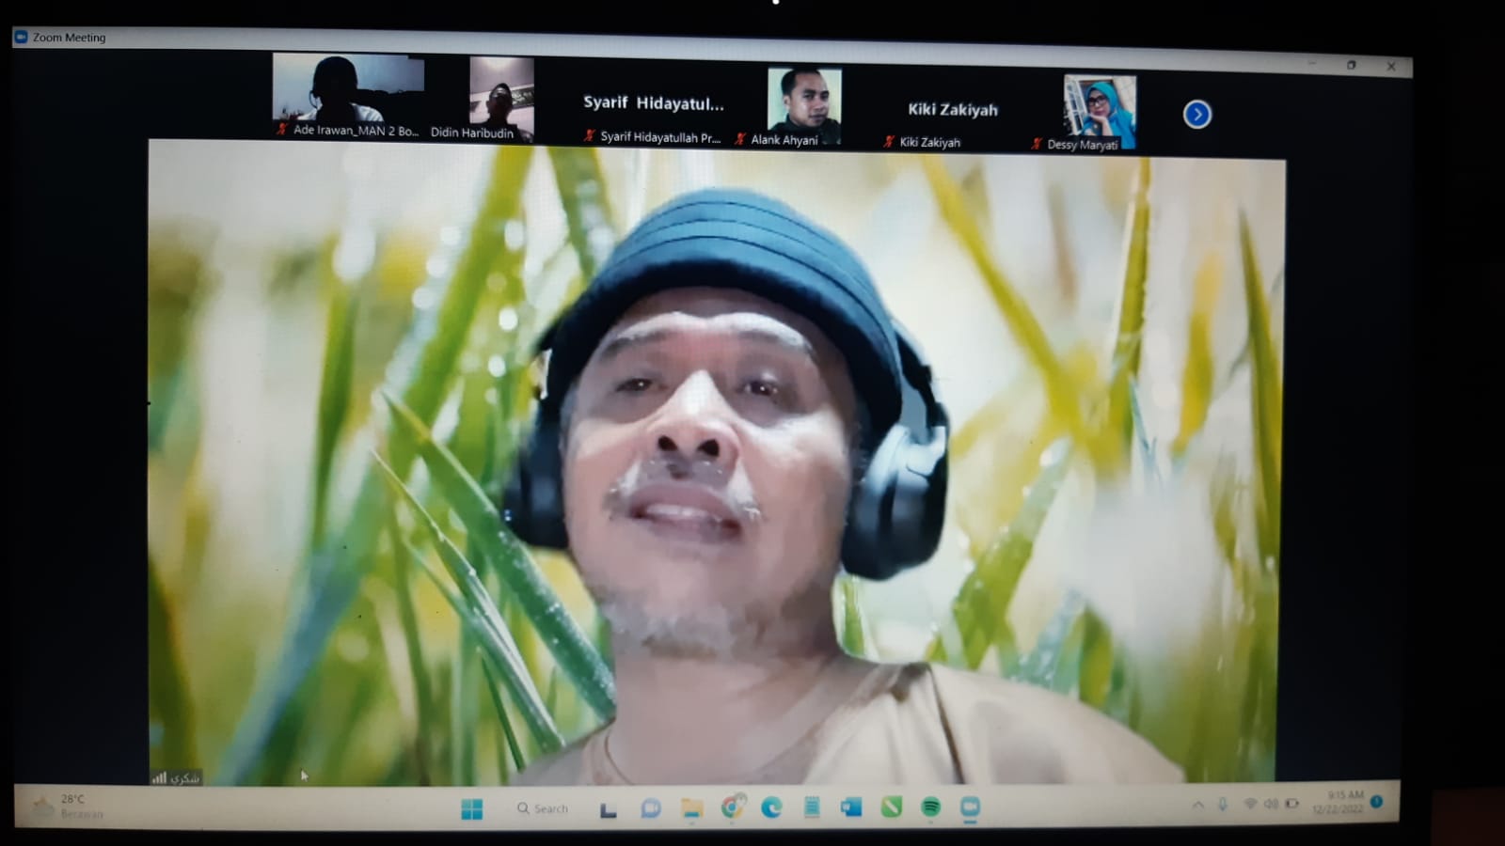This screenshot has height=846, width=1505.
Task: Open the clock and date panel
Action: [x=1339, y=802]
